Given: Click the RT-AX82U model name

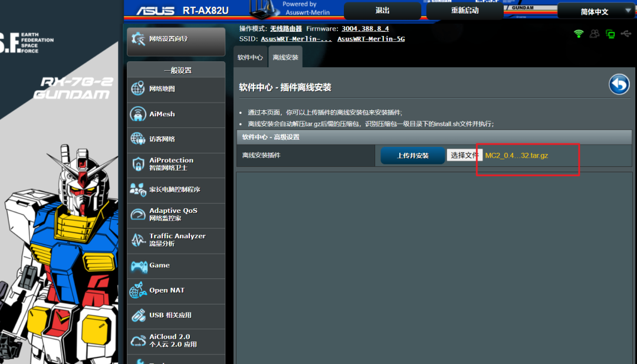Looking at the screenshot, I should click(x=205, y=11).
